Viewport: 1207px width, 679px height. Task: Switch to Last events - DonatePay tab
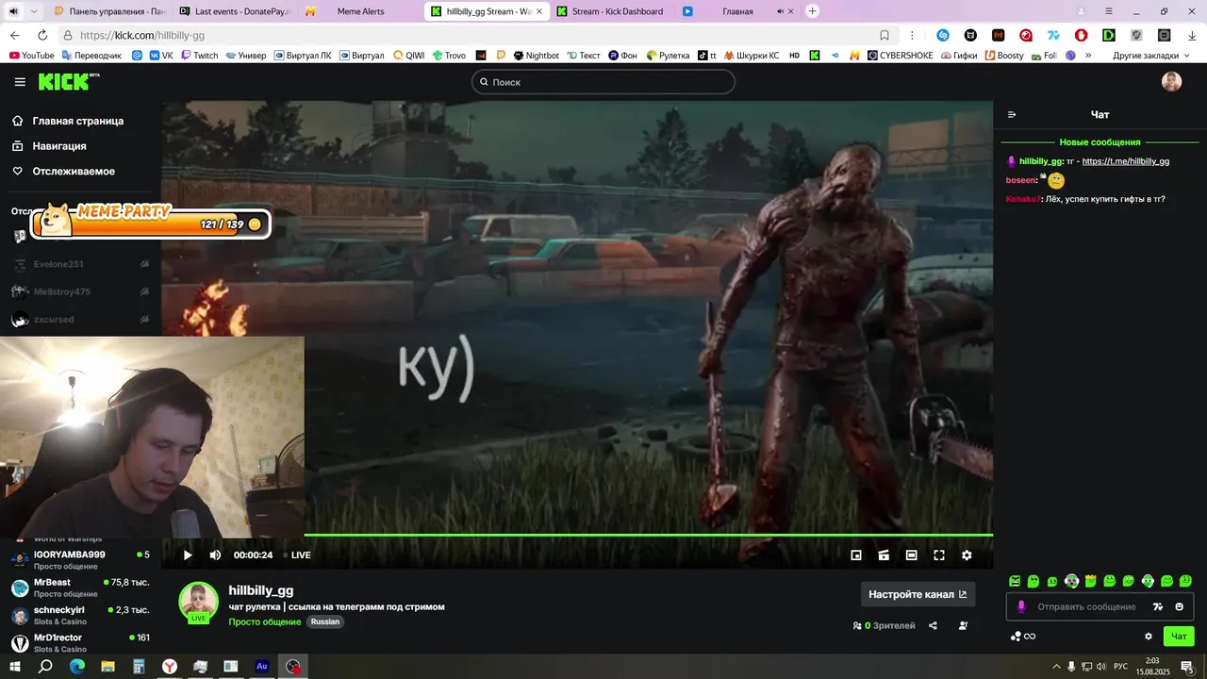coord(236,11)
